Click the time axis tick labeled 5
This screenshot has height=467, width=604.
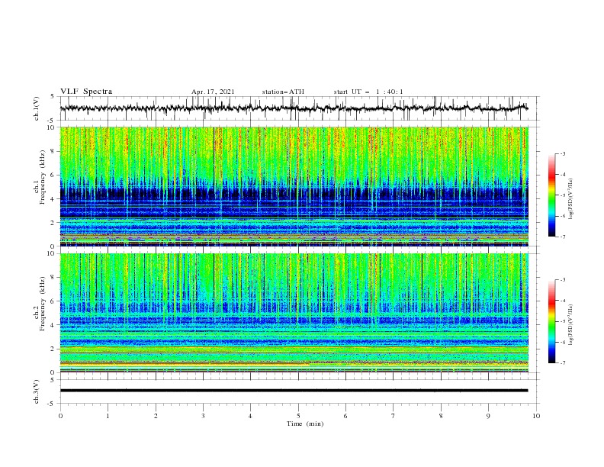pos(298,416)
